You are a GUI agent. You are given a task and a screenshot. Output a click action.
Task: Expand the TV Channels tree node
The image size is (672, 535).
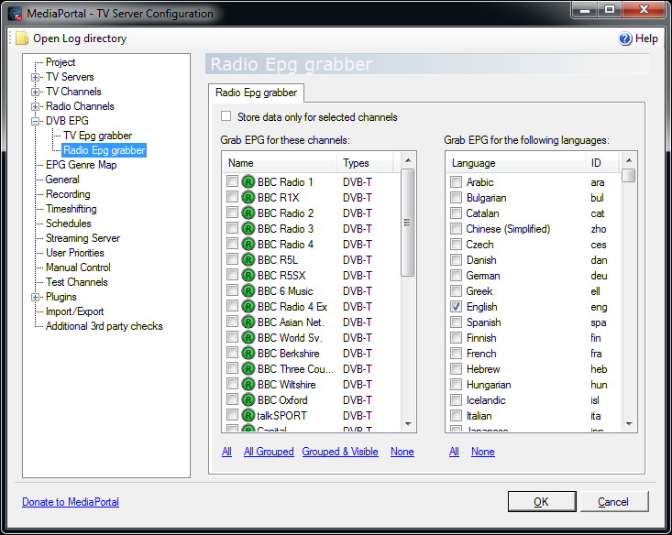(36, 93)
